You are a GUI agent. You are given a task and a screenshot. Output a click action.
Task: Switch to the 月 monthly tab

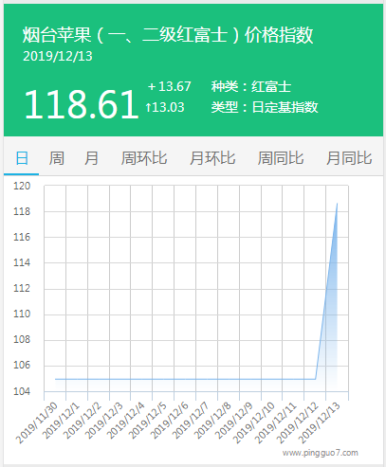coord(91,158)
